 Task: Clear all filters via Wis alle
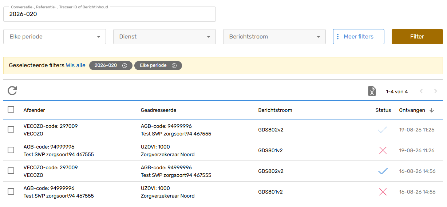(x=76, y=65)
